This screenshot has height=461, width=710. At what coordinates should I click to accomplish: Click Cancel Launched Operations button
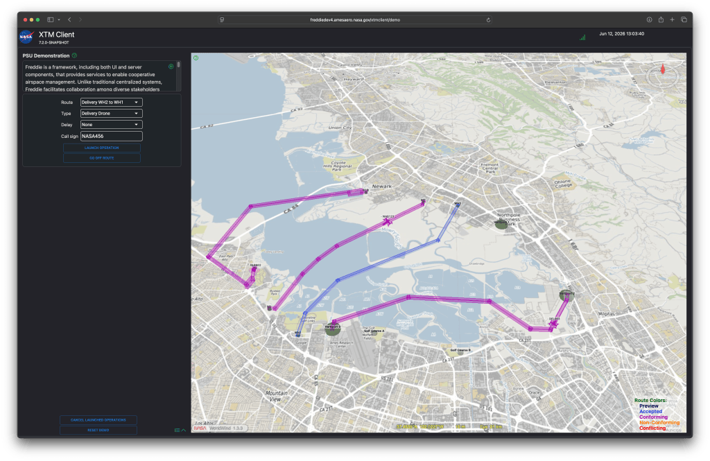pyautogui.click(x=98, y=420)
